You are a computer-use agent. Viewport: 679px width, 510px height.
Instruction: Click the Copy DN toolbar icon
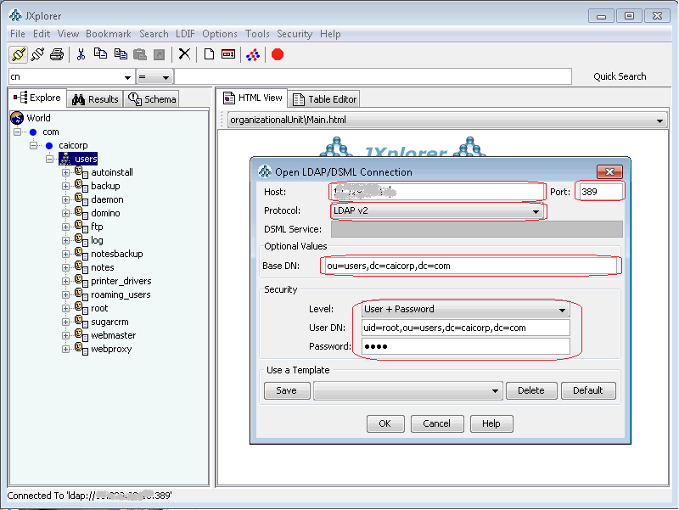coord(121,53)
